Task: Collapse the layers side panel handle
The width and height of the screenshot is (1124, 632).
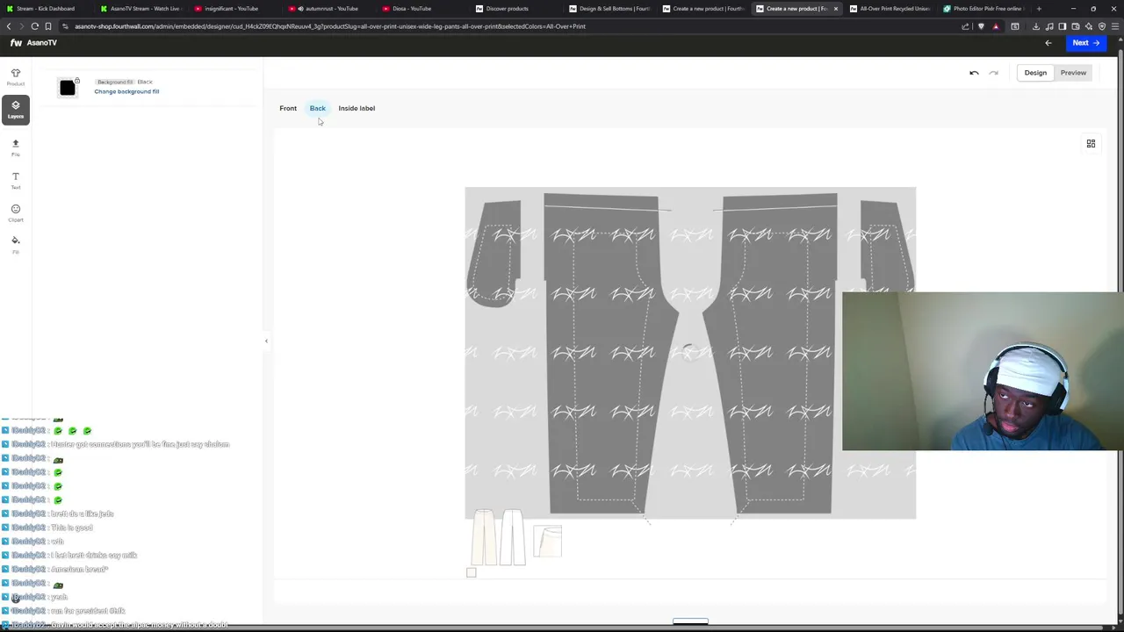Action: point(266,341)
